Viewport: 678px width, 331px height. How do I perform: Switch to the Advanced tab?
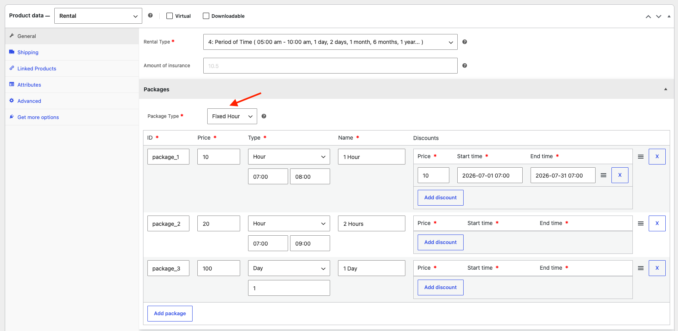[72, 101]
